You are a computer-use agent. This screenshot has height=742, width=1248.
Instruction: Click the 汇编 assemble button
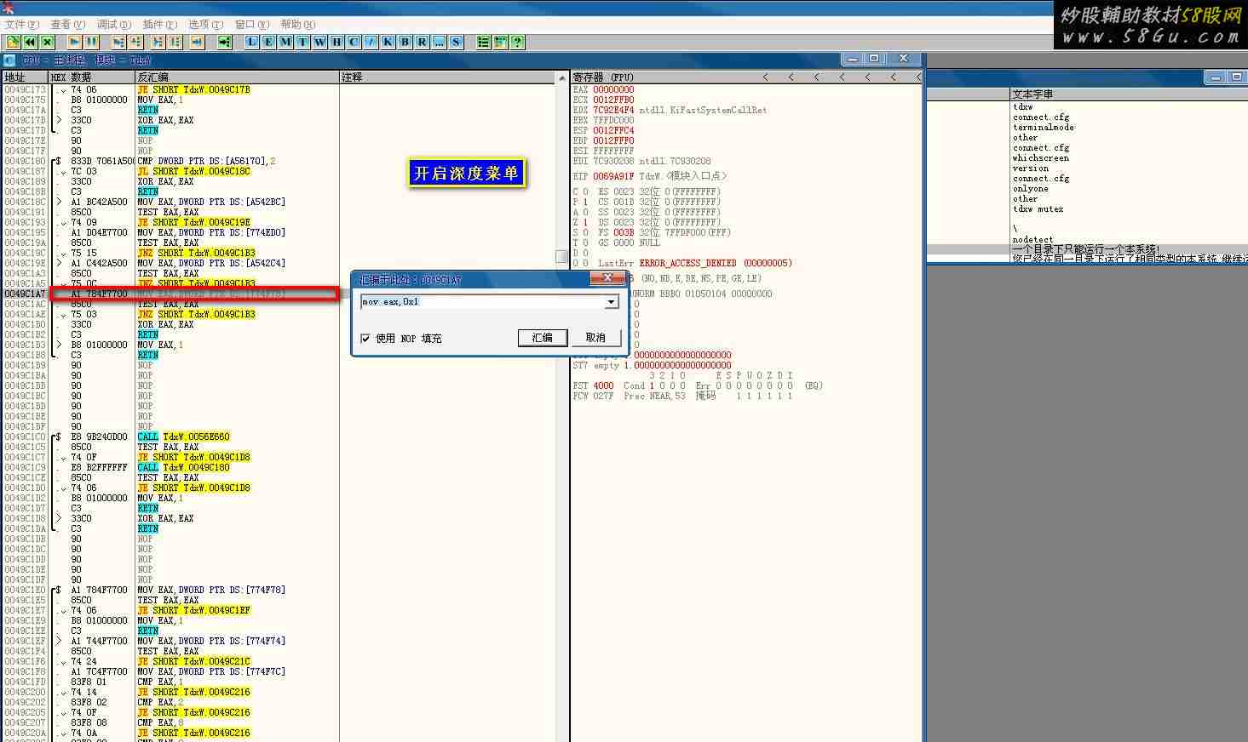[x=543, y=338]
